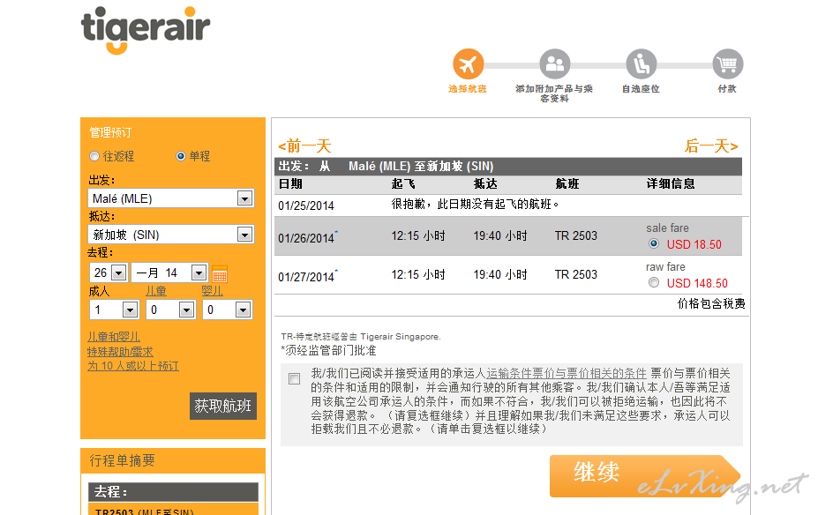The width and height of the screenshot is (818, 515).
Task: Click the select flight airplane step icon
Action: click(468, 64)
